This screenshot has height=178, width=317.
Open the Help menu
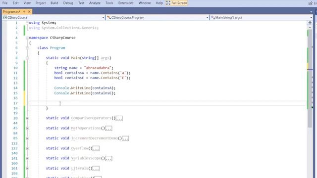pyautogui.click(x=159, y=3)
